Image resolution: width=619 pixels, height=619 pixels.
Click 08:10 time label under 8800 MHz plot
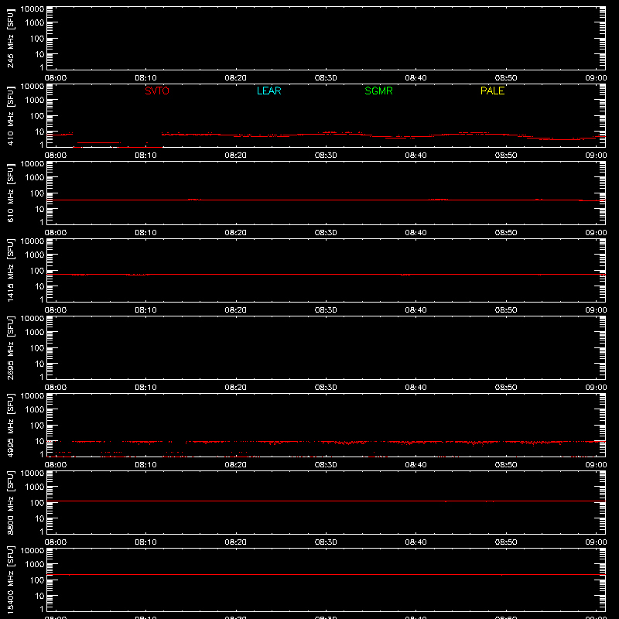point(145,542)
